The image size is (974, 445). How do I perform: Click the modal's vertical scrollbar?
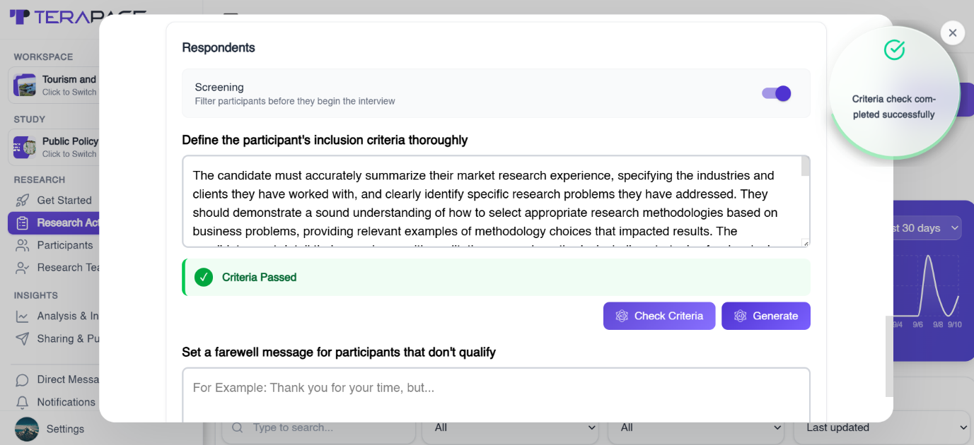tap(889, 356)
